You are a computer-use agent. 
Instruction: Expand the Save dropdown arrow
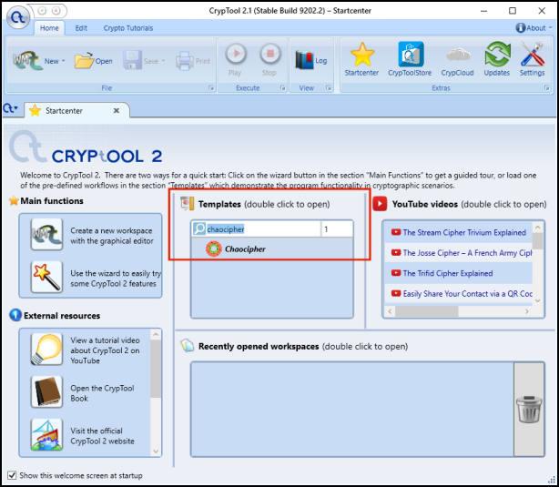click(163, 61)
